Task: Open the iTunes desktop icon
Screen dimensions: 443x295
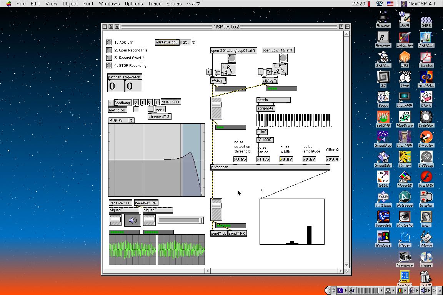Action: pos(426,258)
